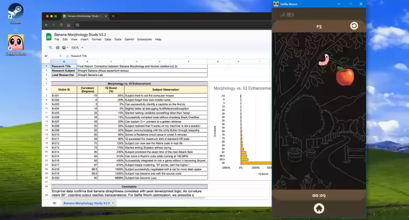Click the pink worm character in the game
The image size is (409, 220).
tap(324, 60)
